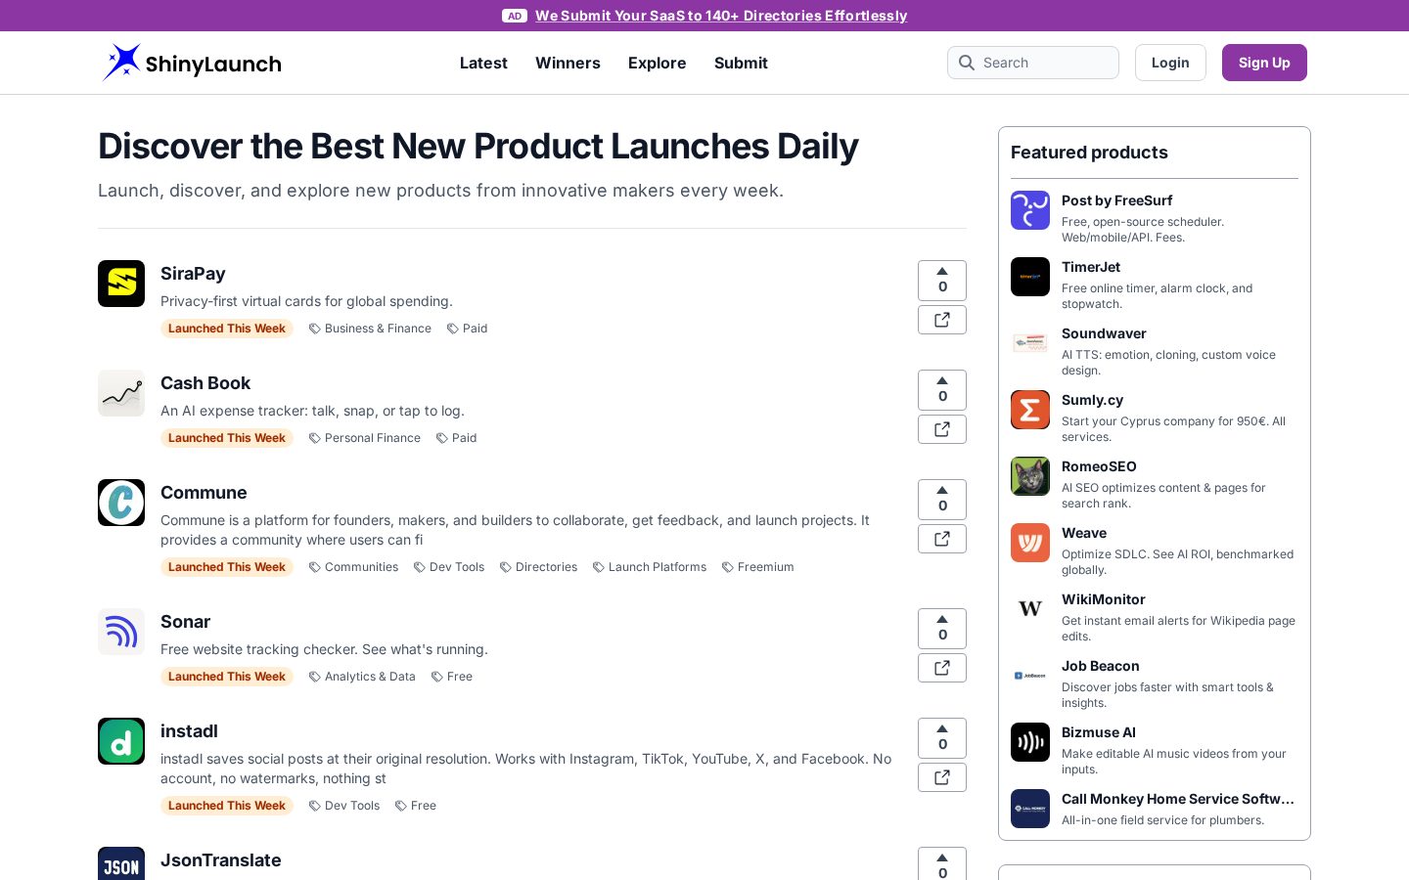1409x880 pixels.
Task: Visit SiraPay external link icon
Action: [942, 320]
